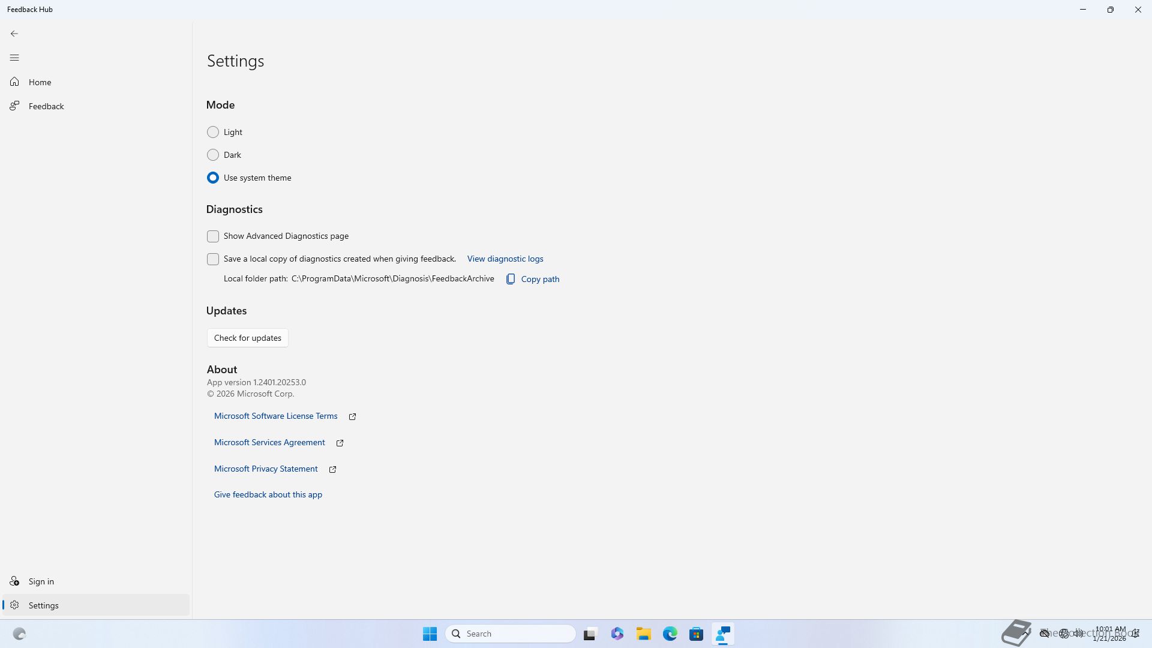Click Sign in at sidebar bottom

pos(41,581)
